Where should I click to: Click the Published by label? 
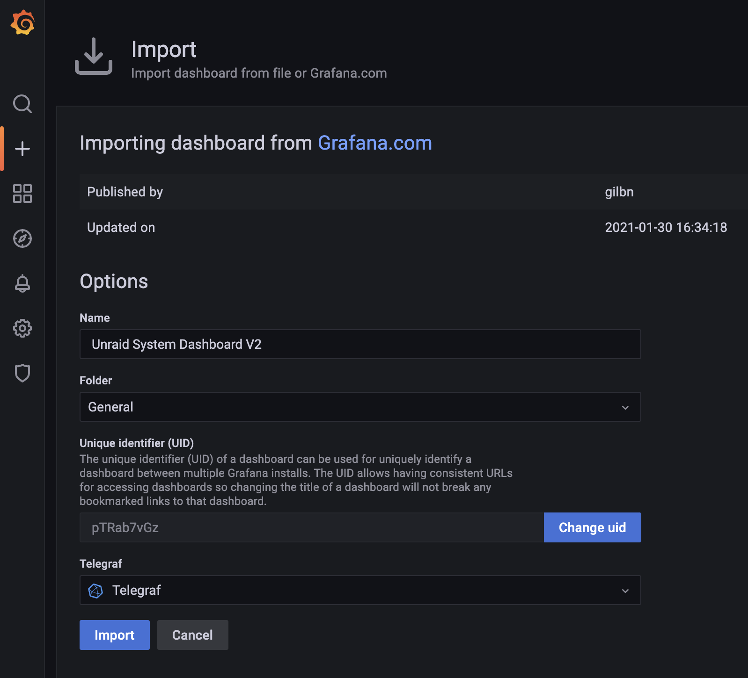125,192
